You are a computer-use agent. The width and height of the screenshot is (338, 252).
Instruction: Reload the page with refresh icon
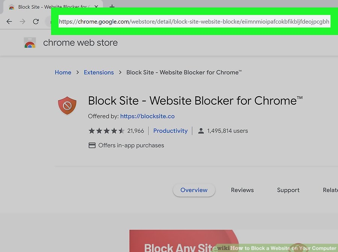[36, 21]
